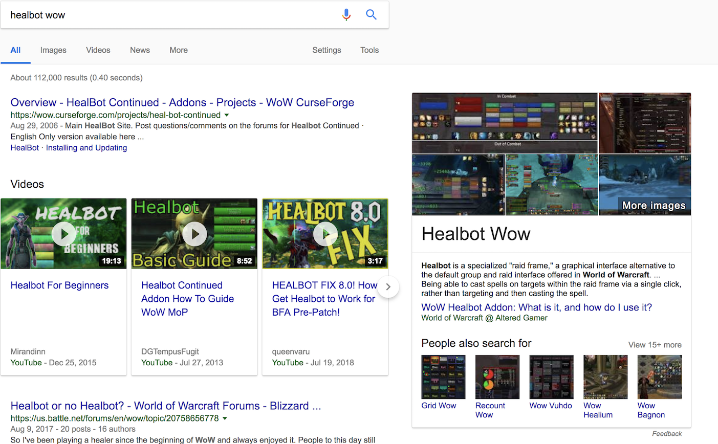The height and width of the screenshot is (444, 718).
Task: Open the Wow Bagnon text link
Action: [651, 410]
